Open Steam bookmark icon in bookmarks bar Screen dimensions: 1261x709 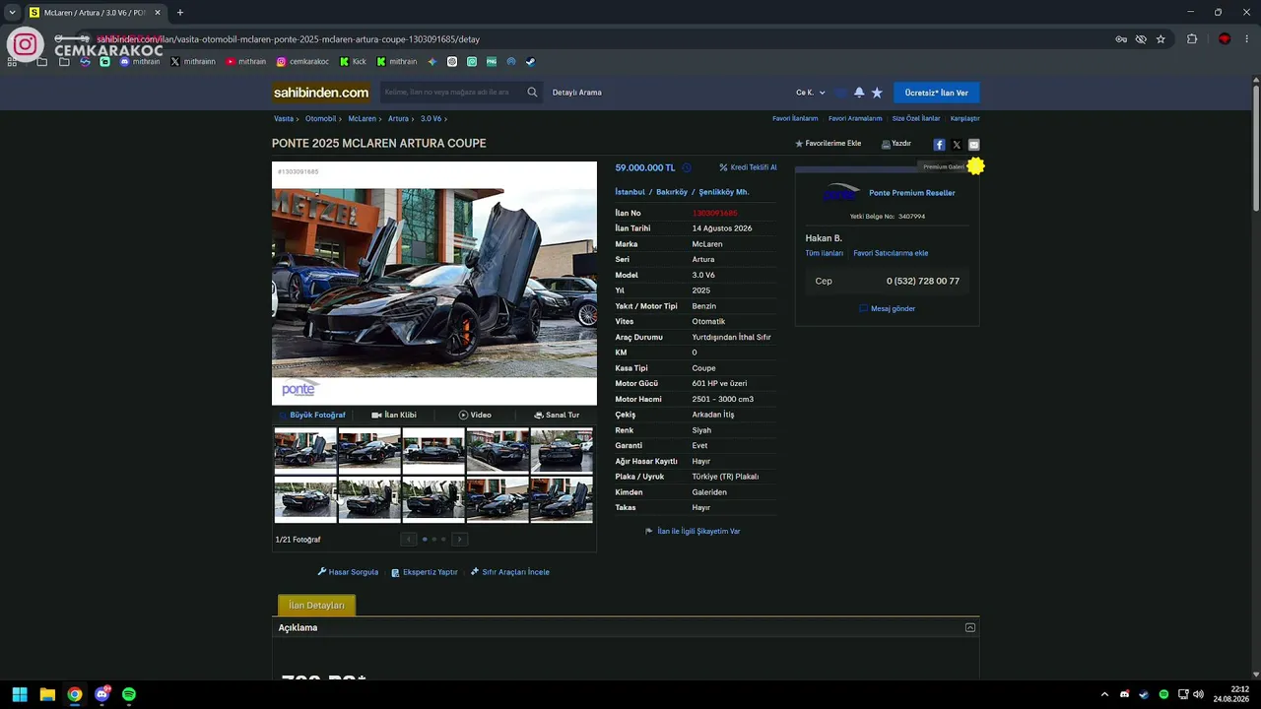pyautogui.click(x=530, y=61)
